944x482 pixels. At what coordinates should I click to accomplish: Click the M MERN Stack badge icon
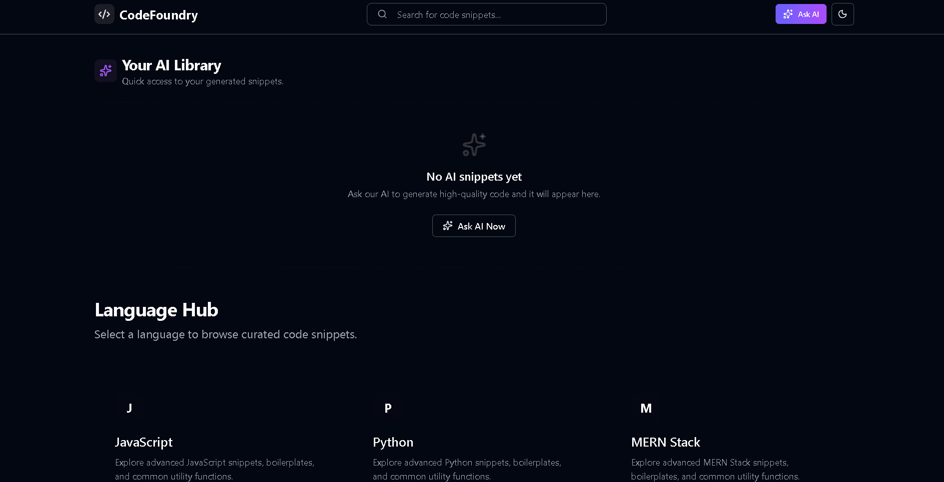646,408
